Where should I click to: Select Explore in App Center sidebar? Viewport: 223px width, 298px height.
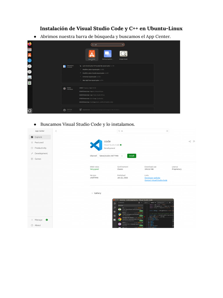40,137
